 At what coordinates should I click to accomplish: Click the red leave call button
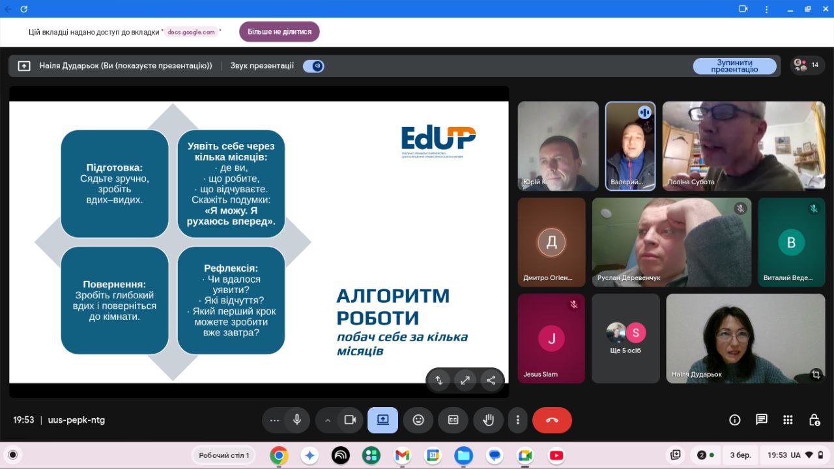coord(552,420)
